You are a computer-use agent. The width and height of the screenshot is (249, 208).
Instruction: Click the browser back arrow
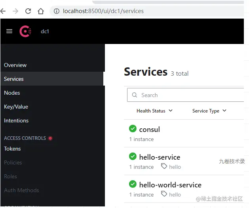3,11
